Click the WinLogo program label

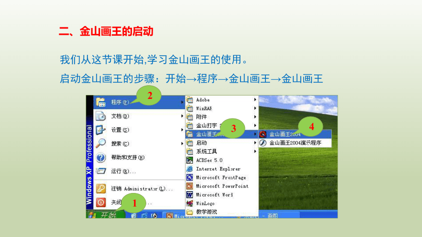coord(205,203)
